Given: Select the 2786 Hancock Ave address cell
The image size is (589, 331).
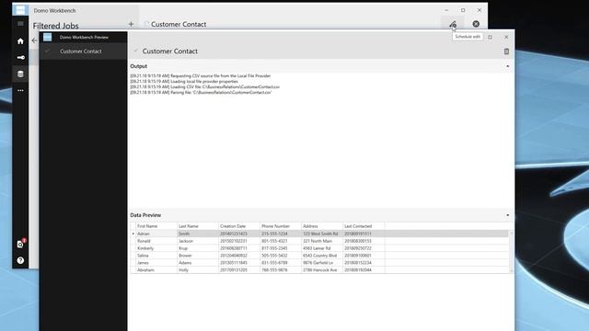Looking at the screenshot, I should click(x=321, y=269).
